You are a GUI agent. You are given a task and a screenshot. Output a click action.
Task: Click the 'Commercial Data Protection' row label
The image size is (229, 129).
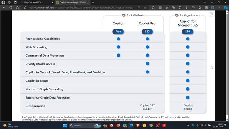(x=45, y=56)
